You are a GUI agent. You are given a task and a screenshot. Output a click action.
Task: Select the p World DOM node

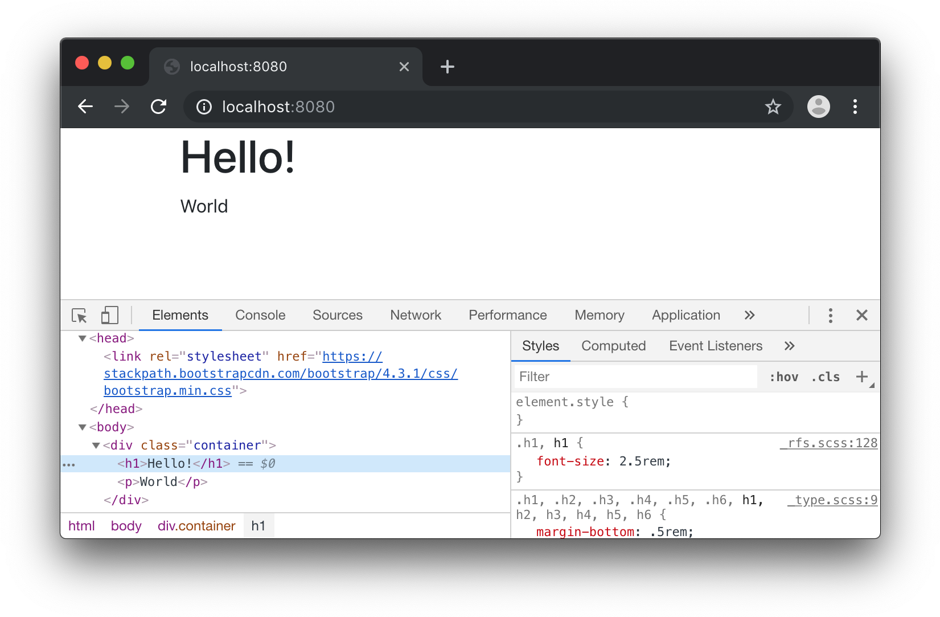(x=162, y=482)
